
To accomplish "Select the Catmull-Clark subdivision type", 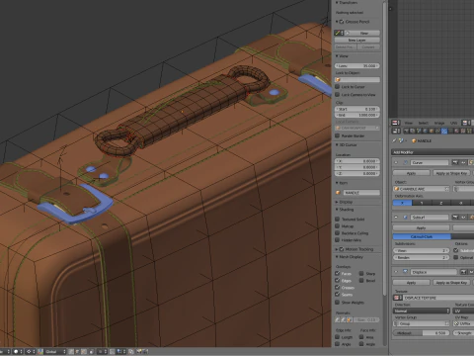I will pos(422,236).
